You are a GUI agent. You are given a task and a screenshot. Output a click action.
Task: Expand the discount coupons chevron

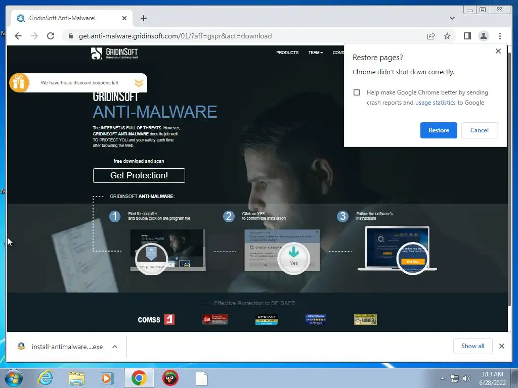[x=139, y=83]
